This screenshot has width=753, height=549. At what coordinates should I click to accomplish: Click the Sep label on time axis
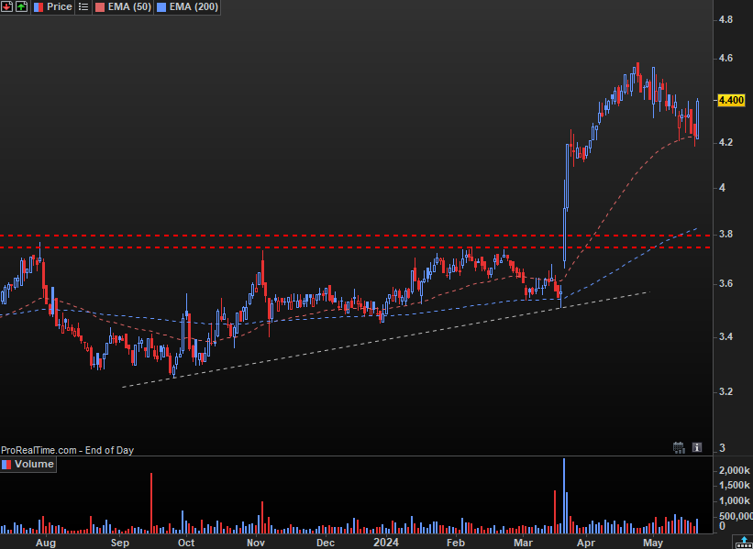(x=119, y=543)
